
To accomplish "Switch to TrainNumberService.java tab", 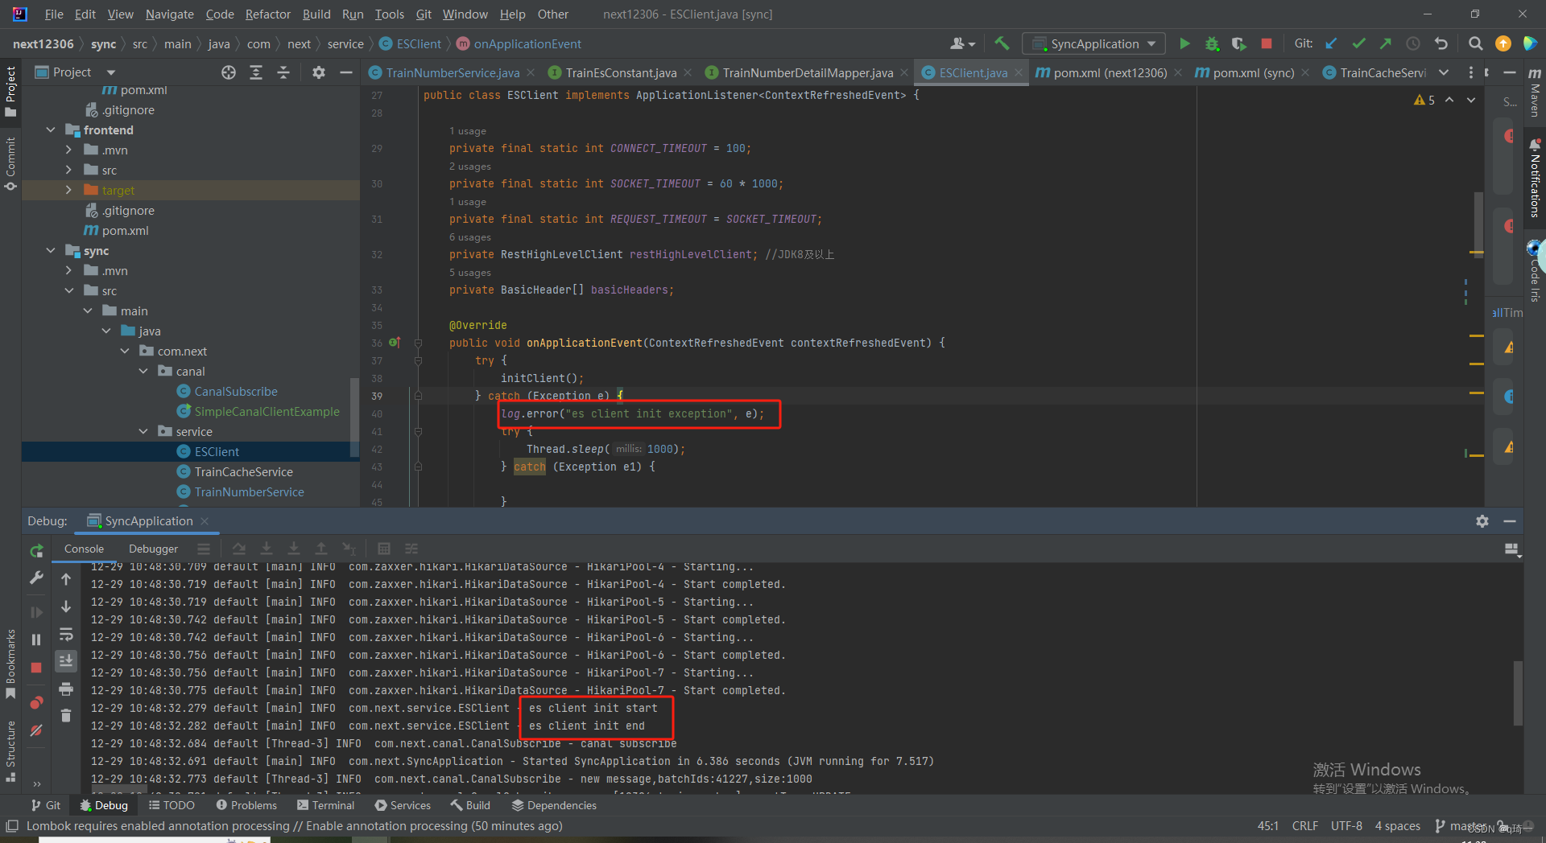I will (452, 72).
